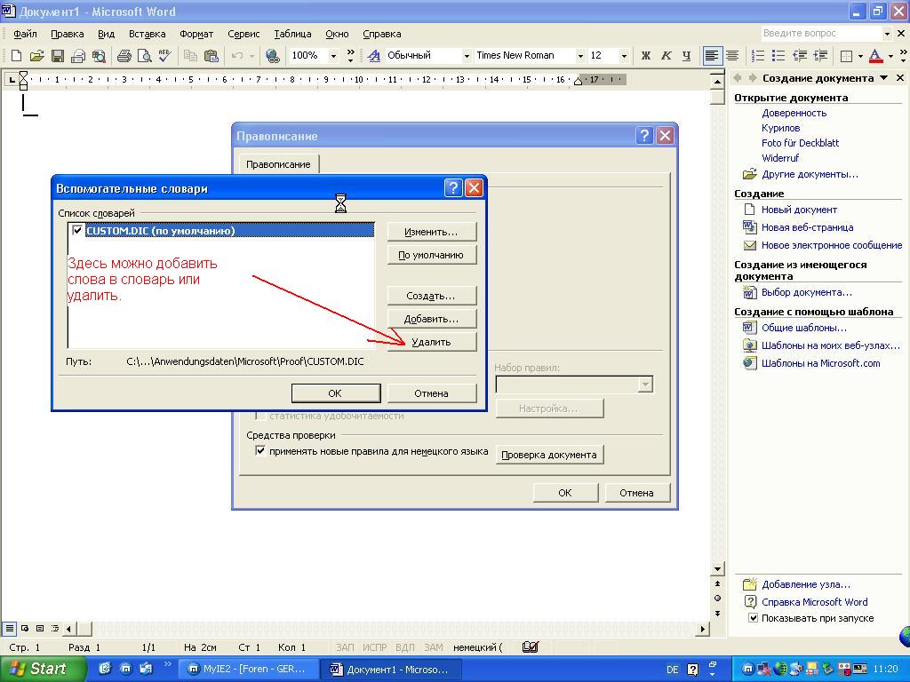This screenshot has height=682, width=910.
Task: Click the horizontal scrollbar left arrow
Action: 69,628
